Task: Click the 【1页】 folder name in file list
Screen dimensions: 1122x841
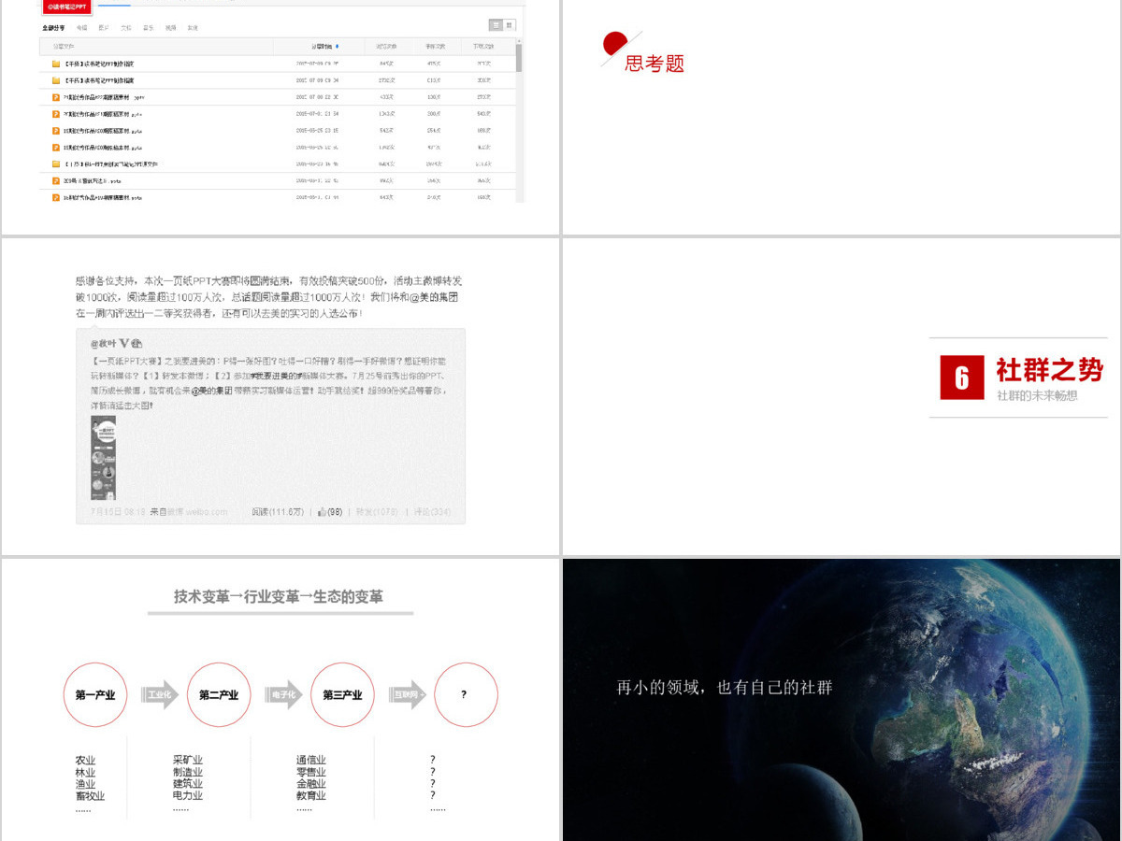Action: (111, 164)
